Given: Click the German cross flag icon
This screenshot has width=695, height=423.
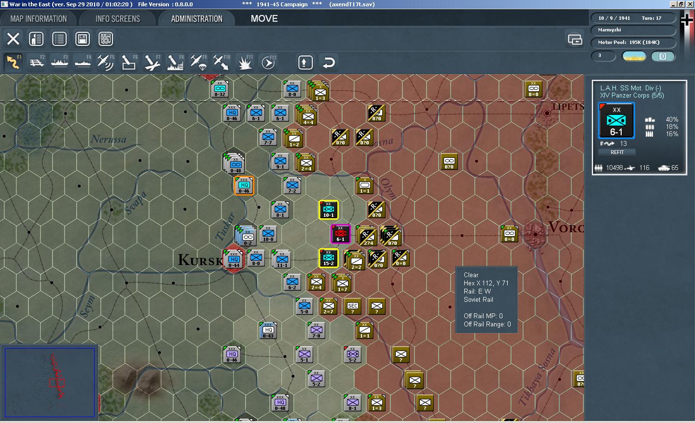Looking at the screenshot, I should 687,20.
